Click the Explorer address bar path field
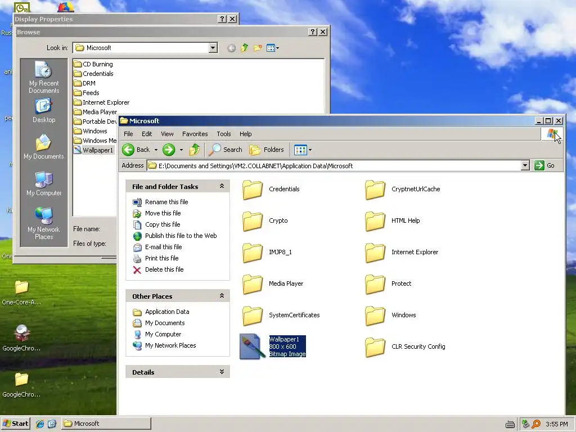This screenshot has width=576, height=432. (334, 166)
